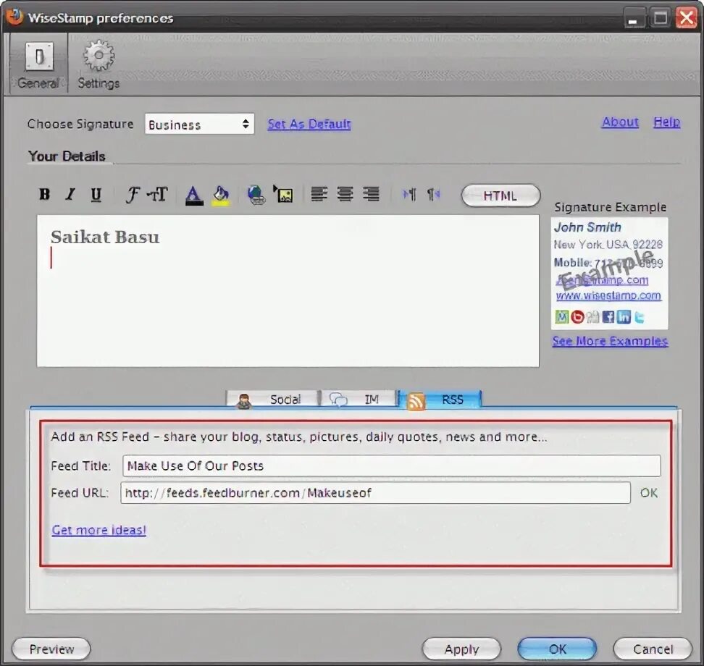Open the About link

[620, 122]
